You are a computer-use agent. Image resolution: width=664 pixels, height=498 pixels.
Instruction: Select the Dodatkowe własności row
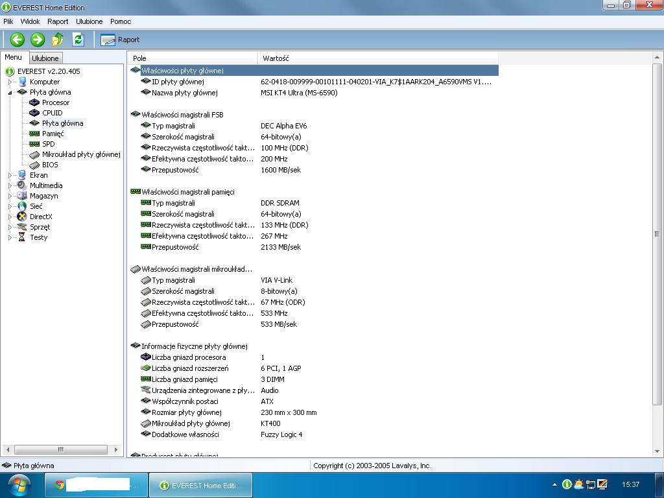coord(313,434)
